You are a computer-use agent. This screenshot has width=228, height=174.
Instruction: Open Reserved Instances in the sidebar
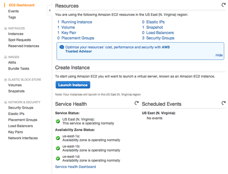click(x=24, y=46)
